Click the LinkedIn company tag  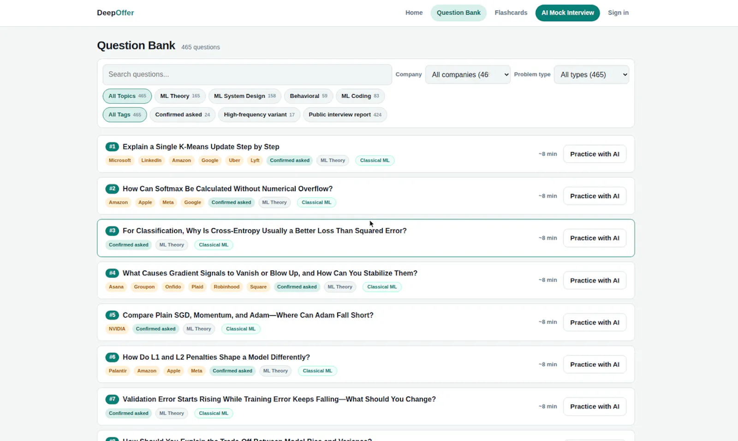[x=151, y=160]
